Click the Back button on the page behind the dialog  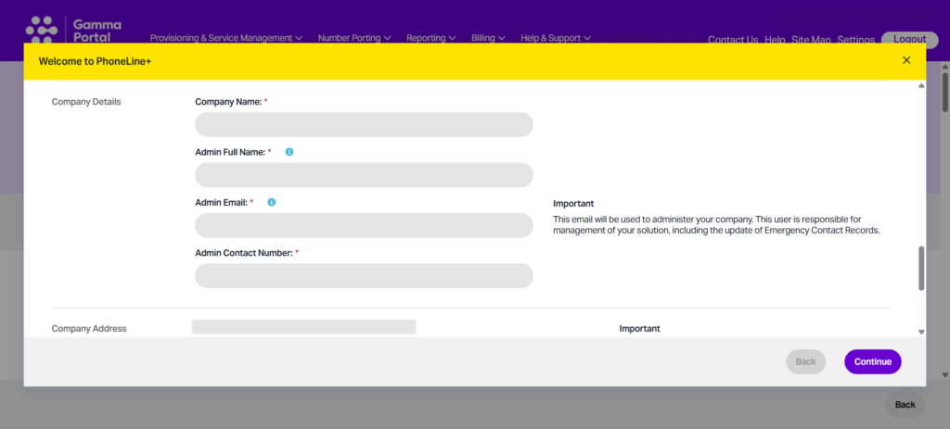point(905,405)
